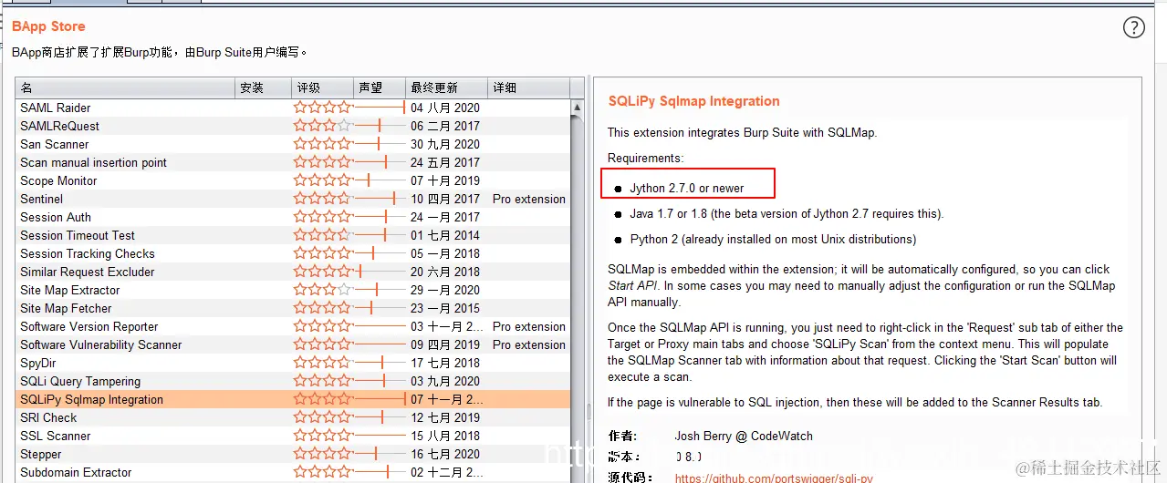Click the SQLiPy Sqlmap Integration heading
Image resolution: width=1167 pixels, height=483 pixels.
694,101
